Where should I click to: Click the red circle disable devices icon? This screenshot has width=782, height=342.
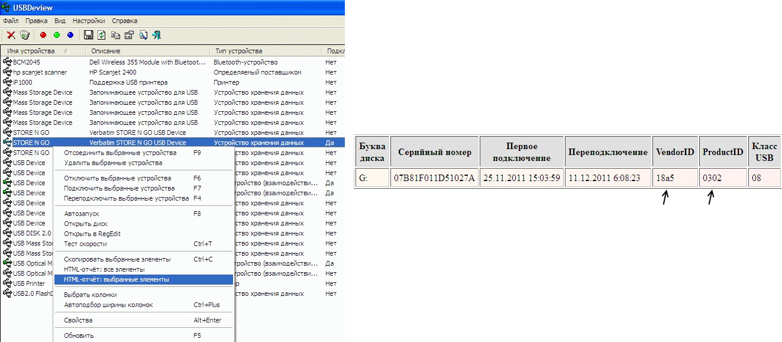pyautogui.click(x=43, y=35)
